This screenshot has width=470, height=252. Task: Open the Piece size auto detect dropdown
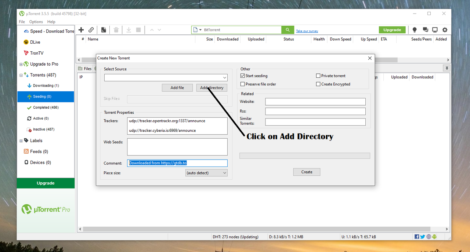click(207, 173)
